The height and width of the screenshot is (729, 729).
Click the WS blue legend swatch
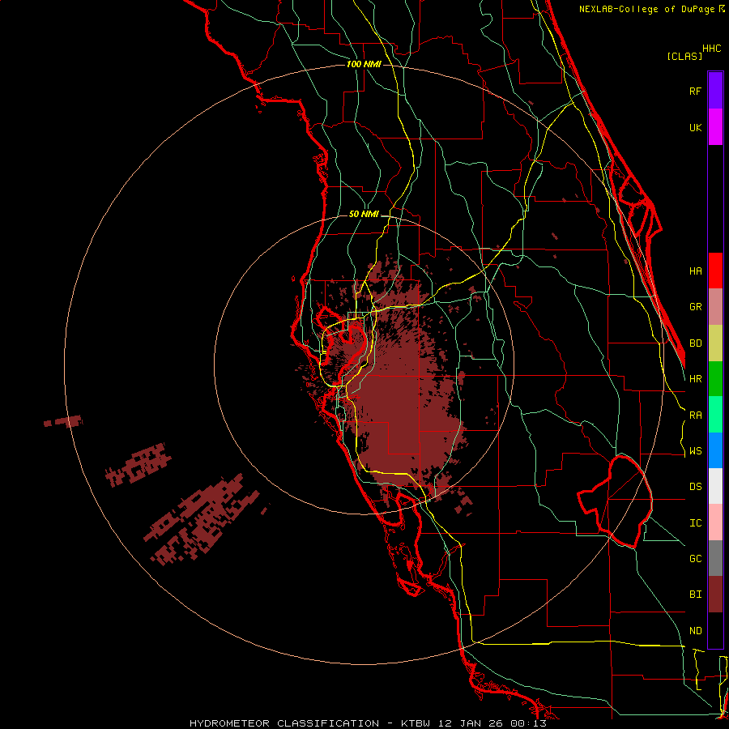(x=715, y=450)
